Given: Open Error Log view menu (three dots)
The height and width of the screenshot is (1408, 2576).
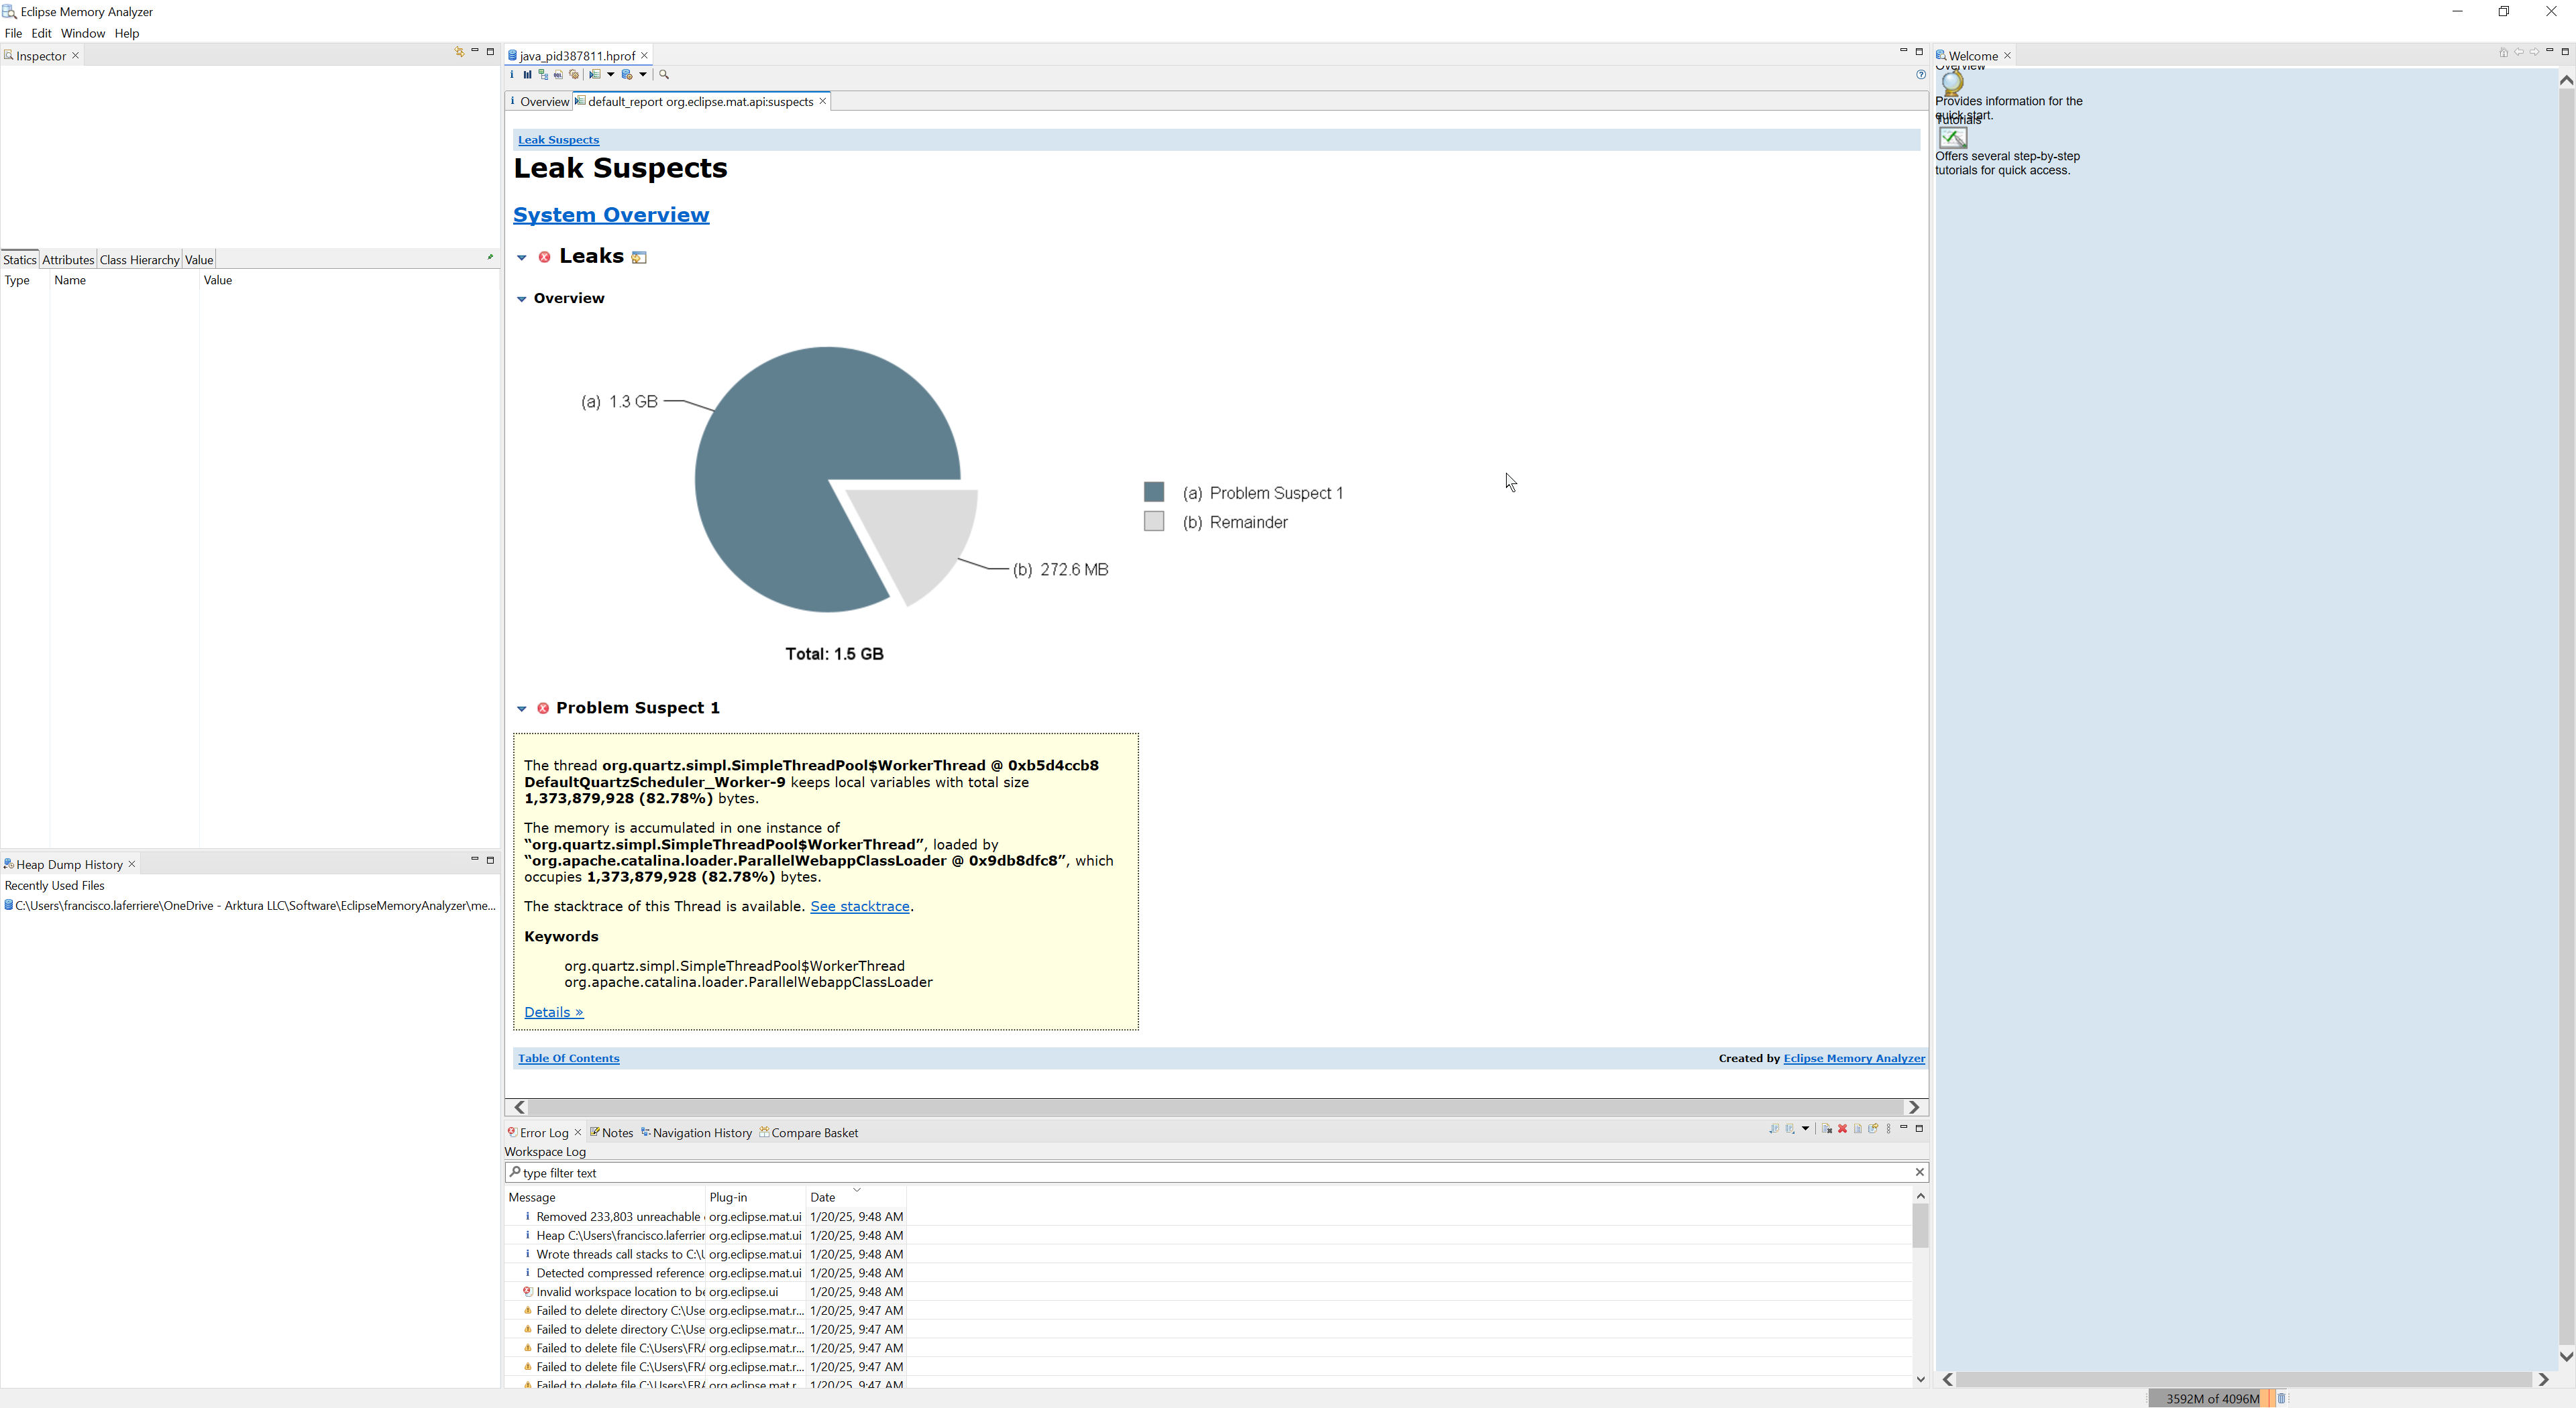Looking at the screenshot, I should click(x=1889, y=1128).
